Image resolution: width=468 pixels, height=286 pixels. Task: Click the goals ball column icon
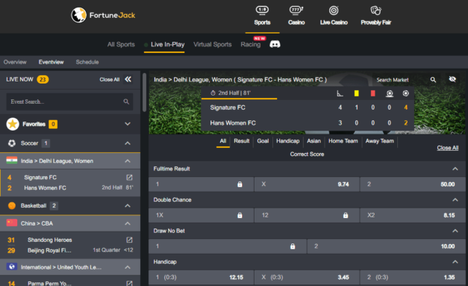pyautogui.click(x=405, y=93)
